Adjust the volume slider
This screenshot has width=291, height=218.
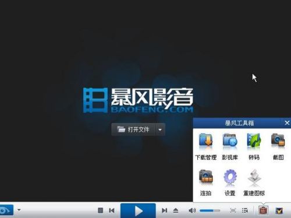(210, 210)
